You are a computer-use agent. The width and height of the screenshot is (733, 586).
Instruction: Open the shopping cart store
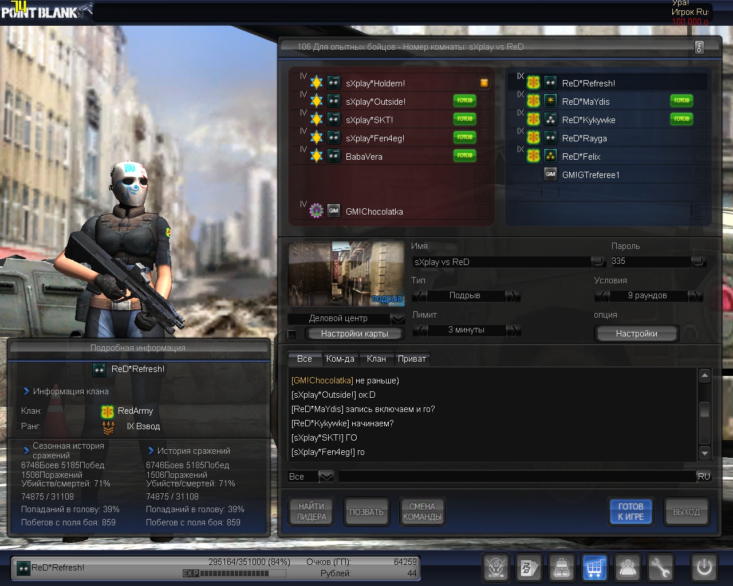pyautogui.click(x=594, y=568)
